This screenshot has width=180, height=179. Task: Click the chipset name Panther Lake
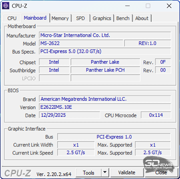coord(105,62)
